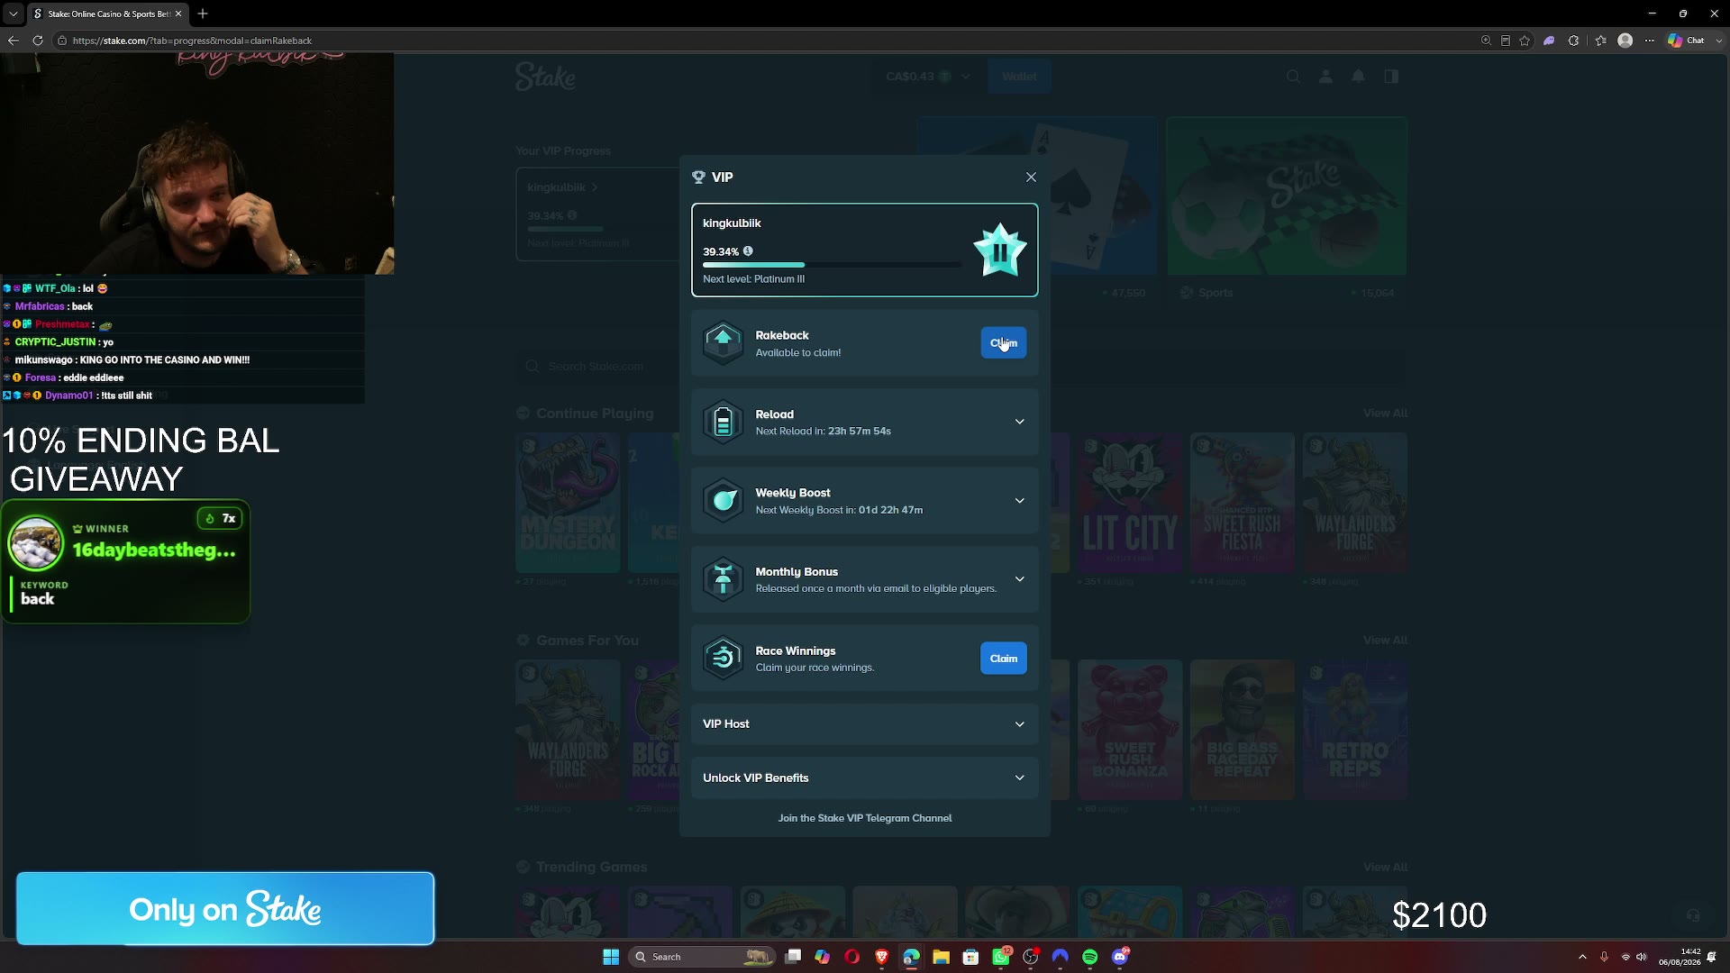Show hidden system tray icons
Viewport: 1730px width, 973px height.
tap(1582, 957)
